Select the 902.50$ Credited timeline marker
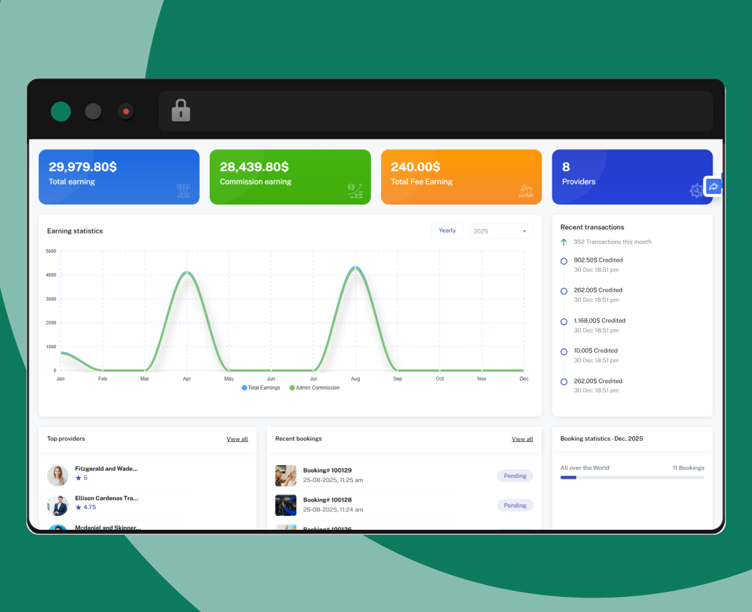Viewport: 752px width, 612px height. (564, 261)
